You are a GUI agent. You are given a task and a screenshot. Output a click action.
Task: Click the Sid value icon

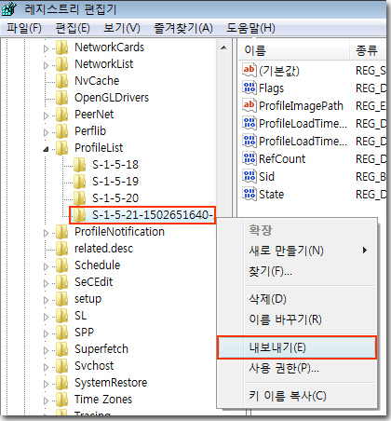pos(249,177)
